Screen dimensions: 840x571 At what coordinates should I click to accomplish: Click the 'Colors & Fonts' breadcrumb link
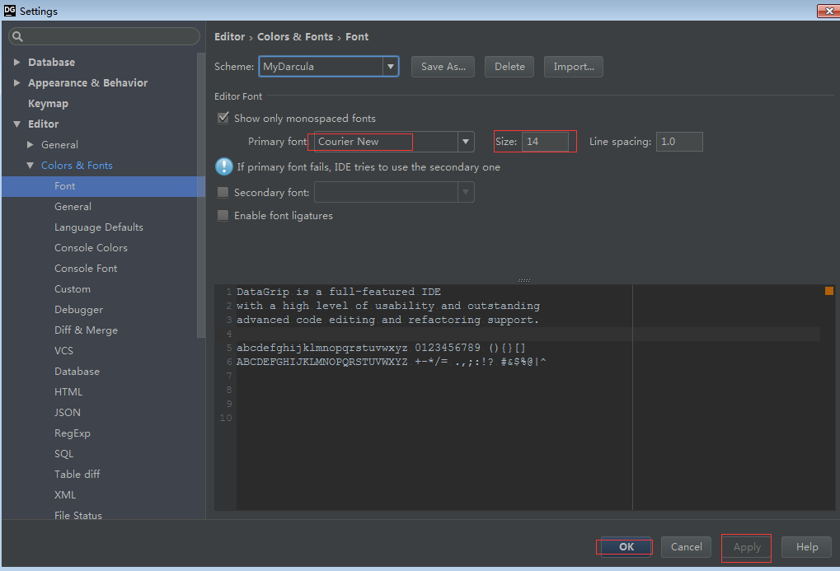(295, 36)
